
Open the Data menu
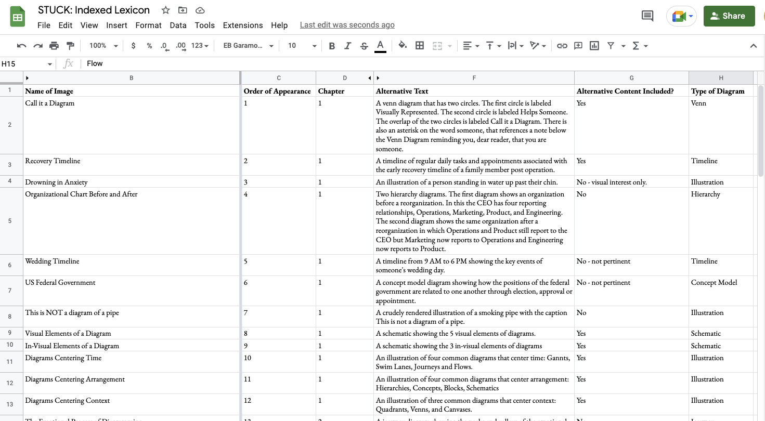pyautogui.click(x=178, y=25)
